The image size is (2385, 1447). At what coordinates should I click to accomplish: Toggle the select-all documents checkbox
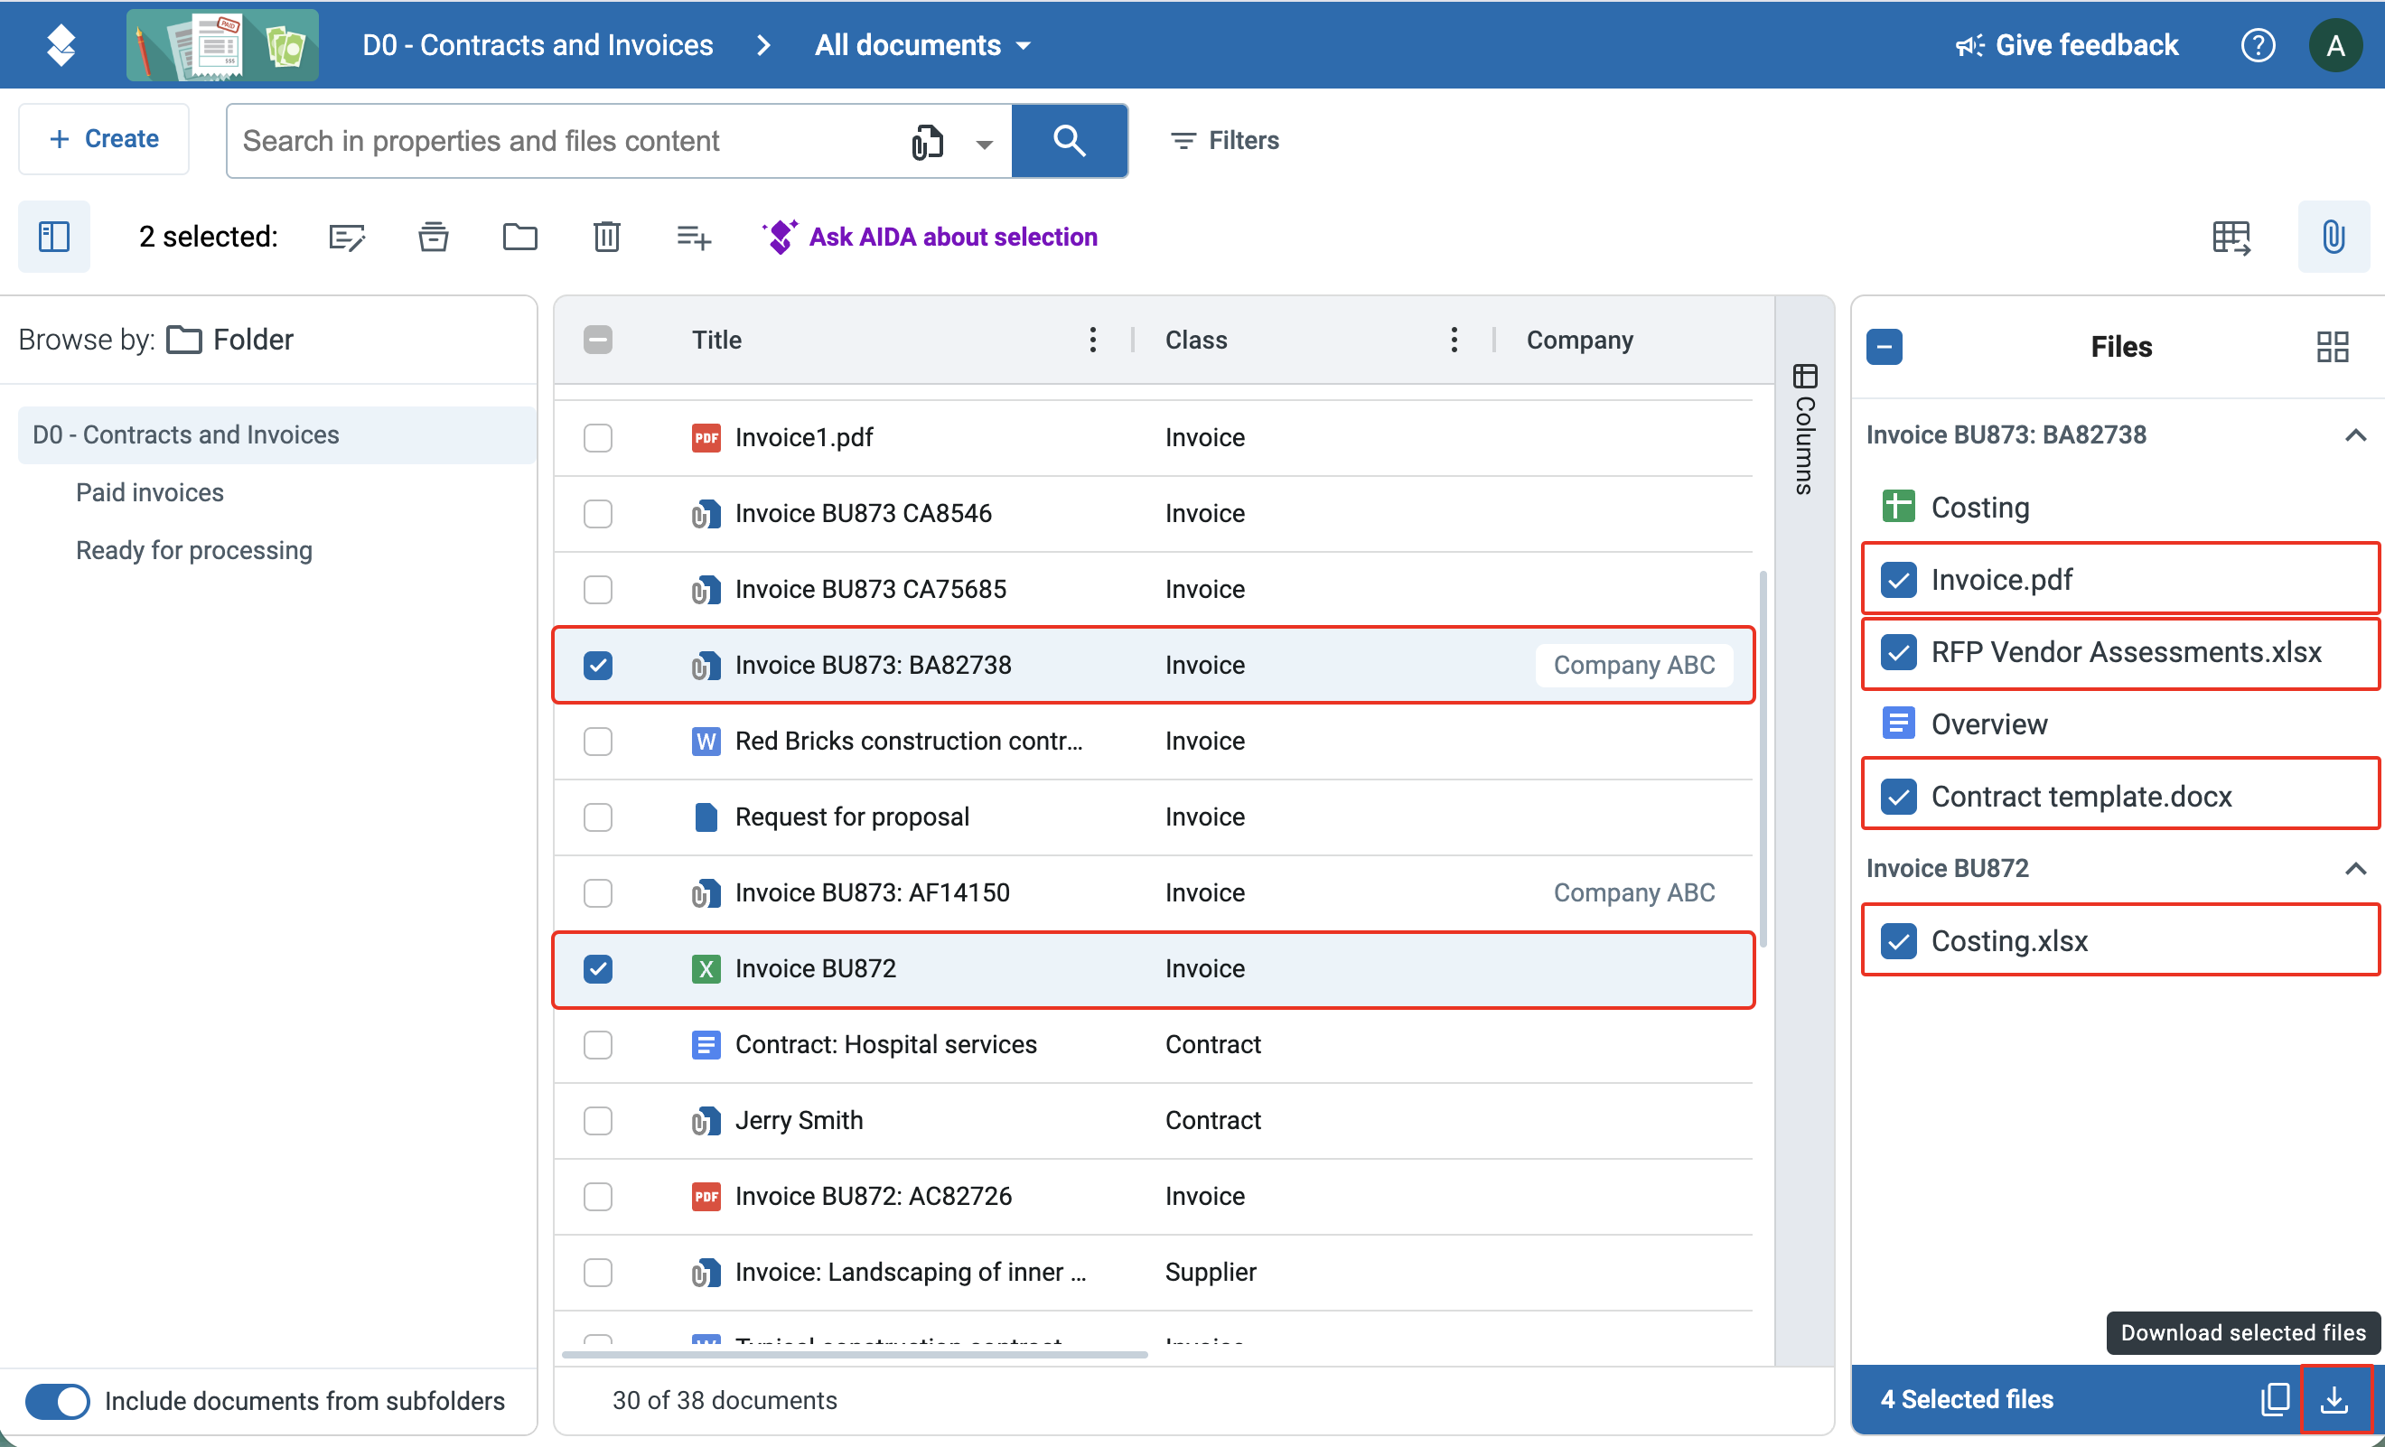pos(598,340)
